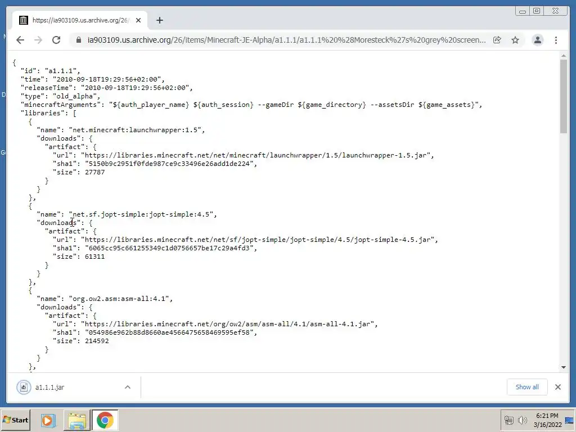Open a new tab
Viewport: 576px width, 432px height.
pos(159,20)
